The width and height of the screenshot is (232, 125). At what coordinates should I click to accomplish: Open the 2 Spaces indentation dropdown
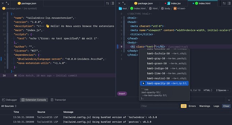click(222, 90)
